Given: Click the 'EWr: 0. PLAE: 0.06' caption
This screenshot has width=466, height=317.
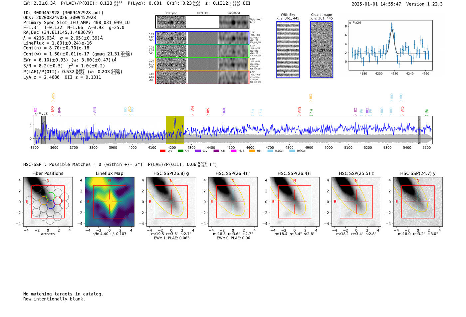Looking at the screenshot, I should coord(233,238).
